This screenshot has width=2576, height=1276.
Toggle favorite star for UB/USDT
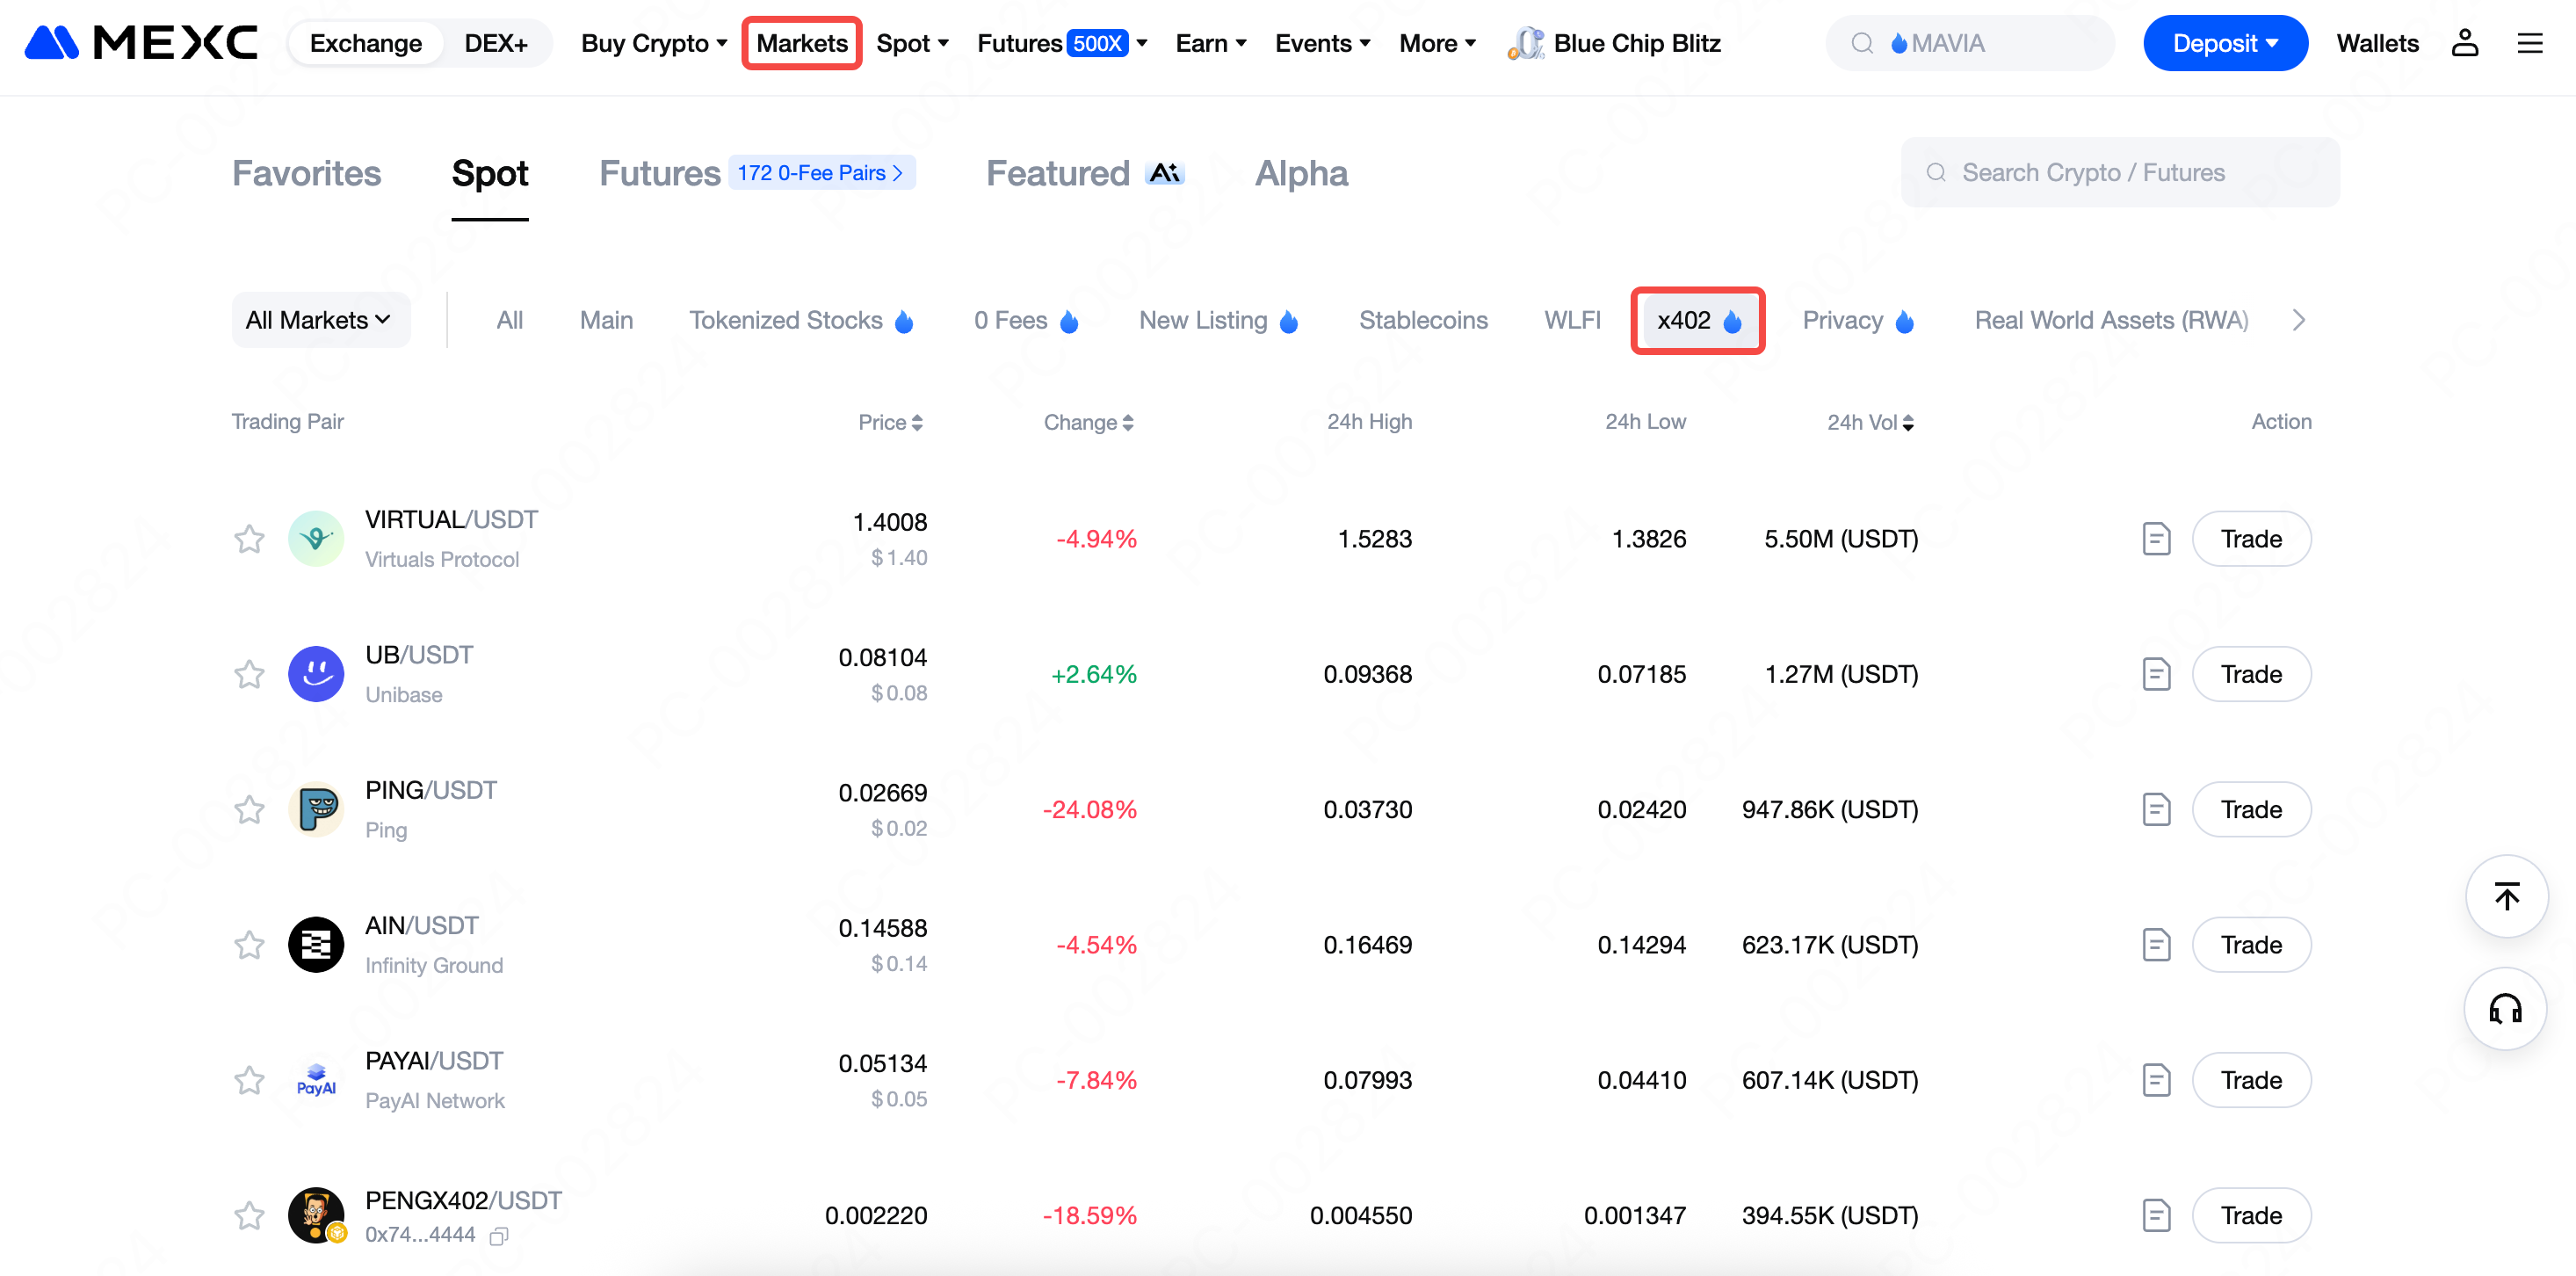pos(249,674)
